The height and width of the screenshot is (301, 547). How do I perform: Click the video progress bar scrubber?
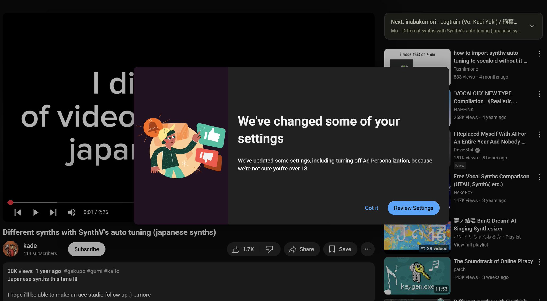pyautogui.click(x=10, y=202)
